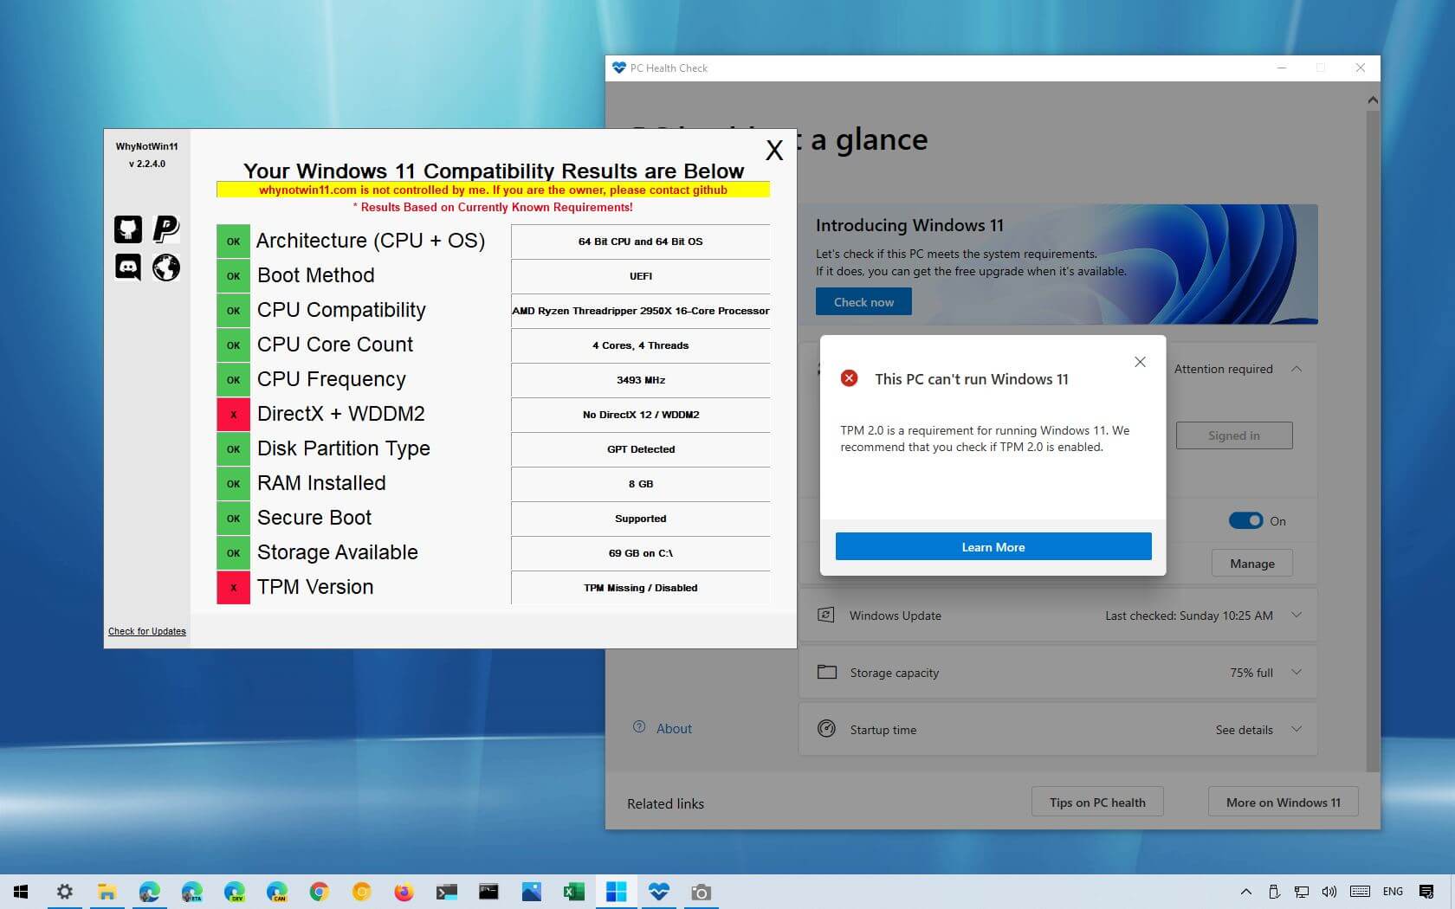Expand the Windows Update section
Screen dimensions: 1455x909
click(x=1297, y=616)
